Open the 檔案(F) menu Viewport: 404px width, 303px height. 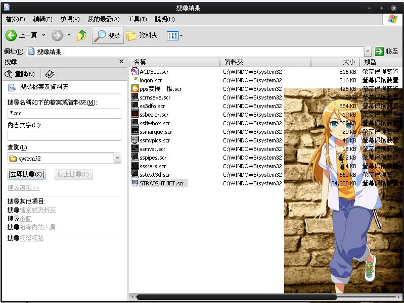(x=16, y=19)
